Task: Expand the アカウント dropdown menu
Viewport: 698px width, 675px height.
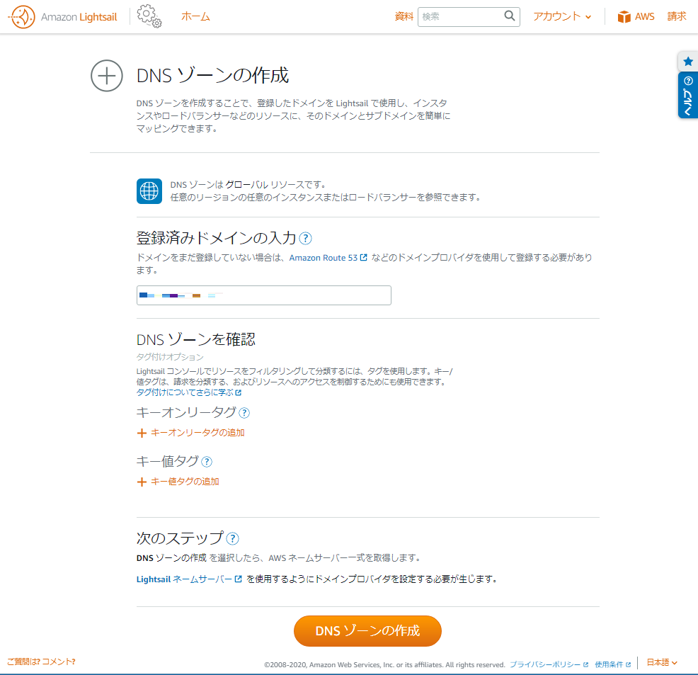Action: point(562,16)
